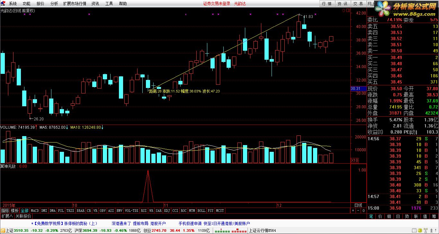Switch to the 价 tab
The width and height of the screenshot is (439, 234).
click(x=380, y=217)
